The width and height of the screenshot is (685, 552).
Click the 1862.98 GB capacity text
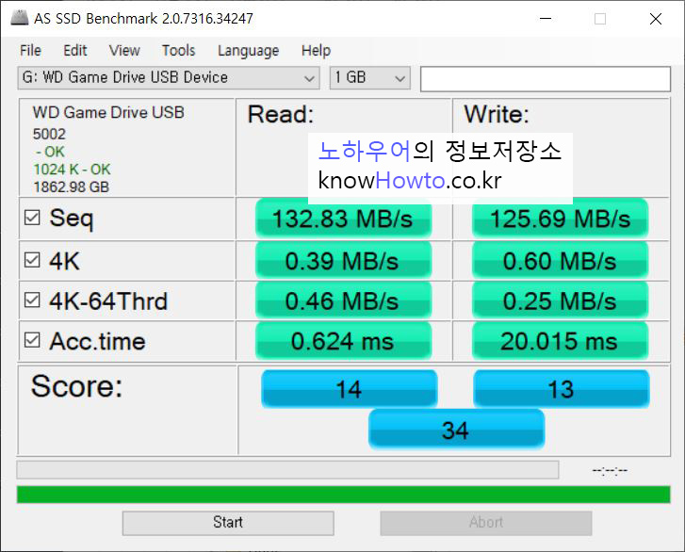[72, 187]
